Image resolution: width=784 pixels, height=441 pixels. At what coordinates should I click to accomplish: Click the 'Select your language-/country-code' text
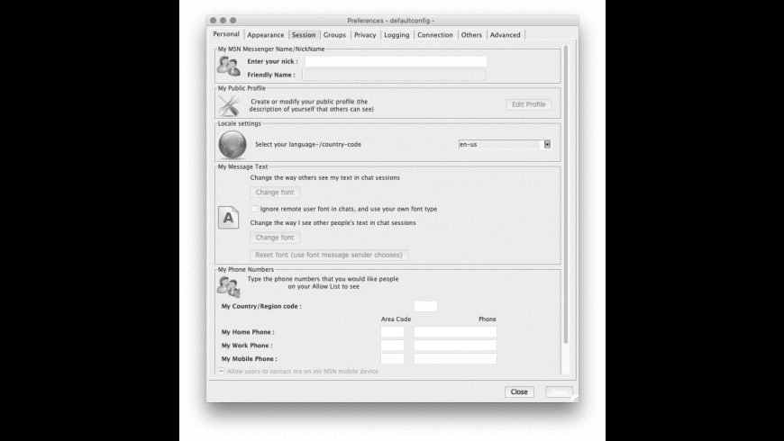pos(308,144)
